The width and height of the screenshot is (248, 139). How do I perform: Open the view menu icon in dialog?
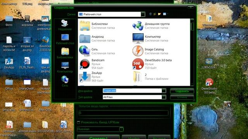[165, 14]
